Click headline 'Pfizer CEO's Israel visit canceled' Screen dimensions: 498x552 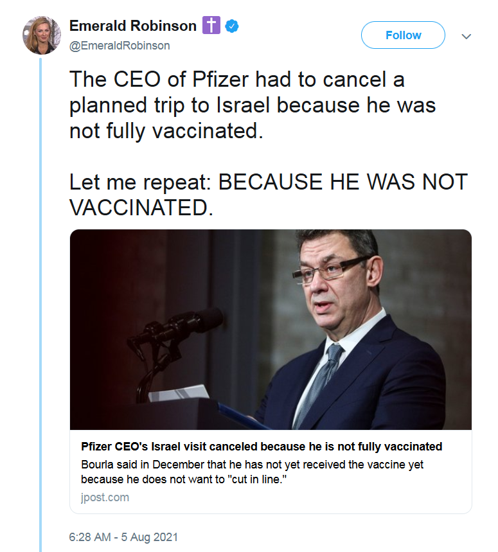(x=262, y=447)
